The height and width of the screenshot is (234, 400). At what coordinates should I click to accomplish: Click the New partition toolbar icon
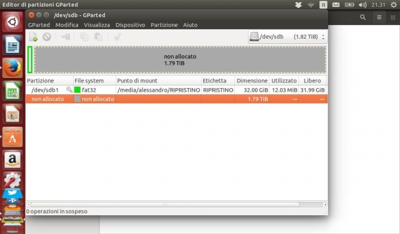33,37
